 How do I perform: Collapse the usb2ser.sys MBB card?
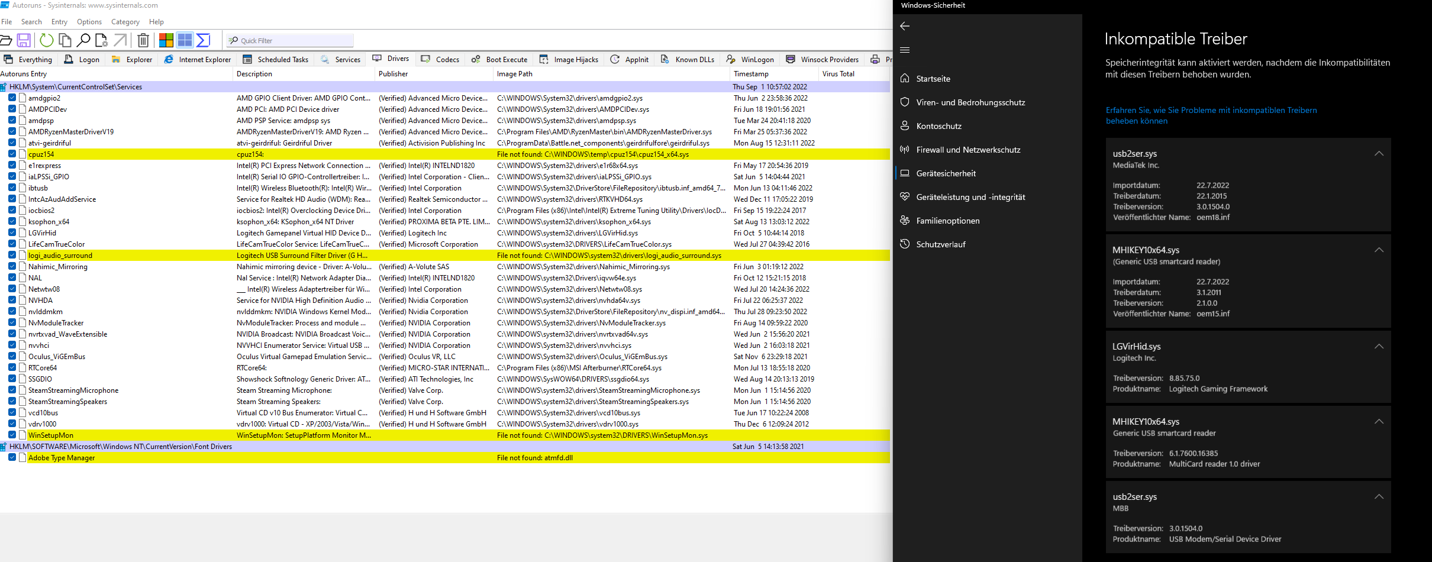pyautogui.click(x=1379, y=497)
